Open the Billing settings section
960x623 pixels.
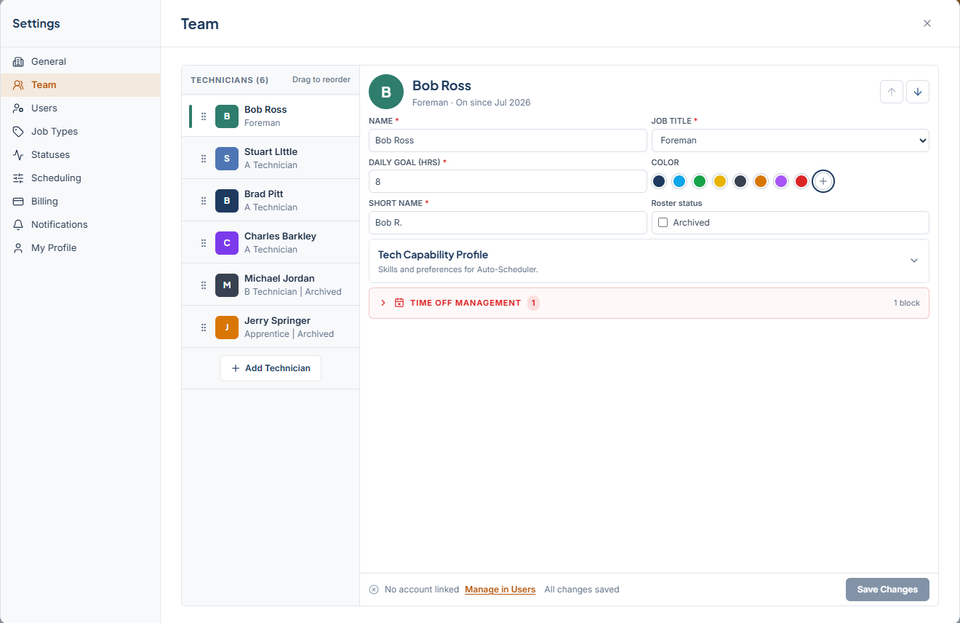(x=80, y=202)
